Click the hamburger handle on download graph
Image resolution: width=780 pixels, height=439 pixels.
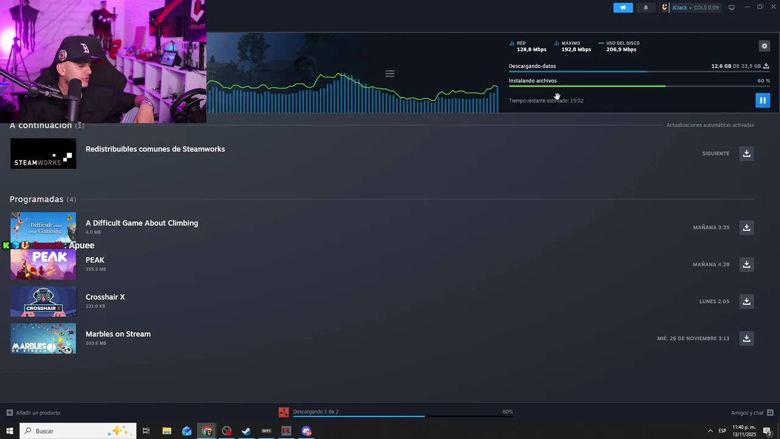tap(390, 74)
